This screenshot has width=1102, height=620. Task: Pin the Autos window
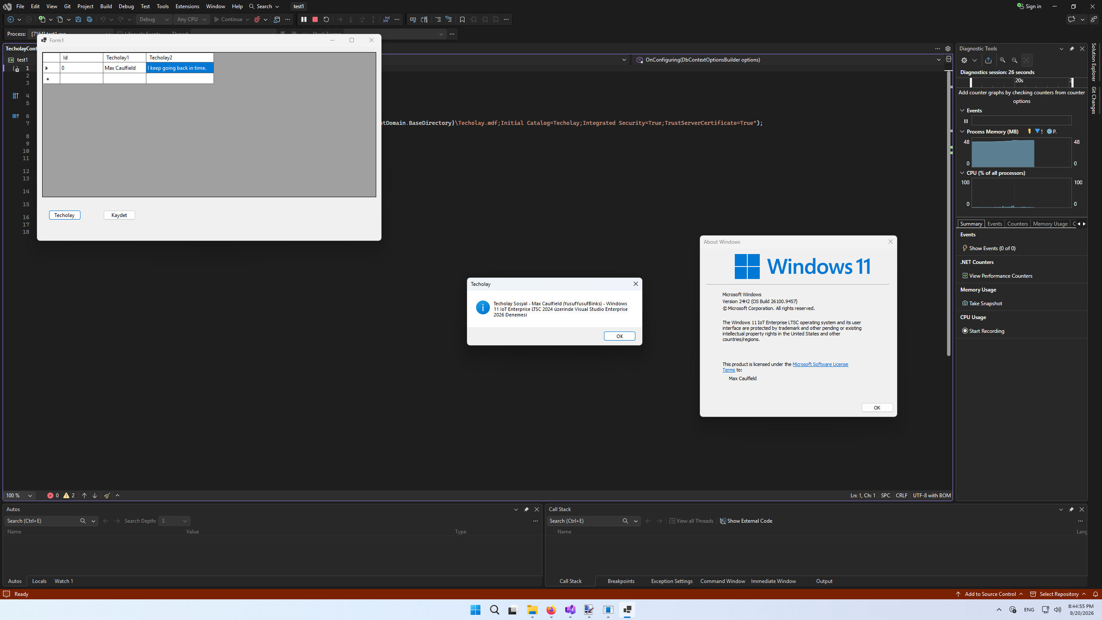click(526, 509)
